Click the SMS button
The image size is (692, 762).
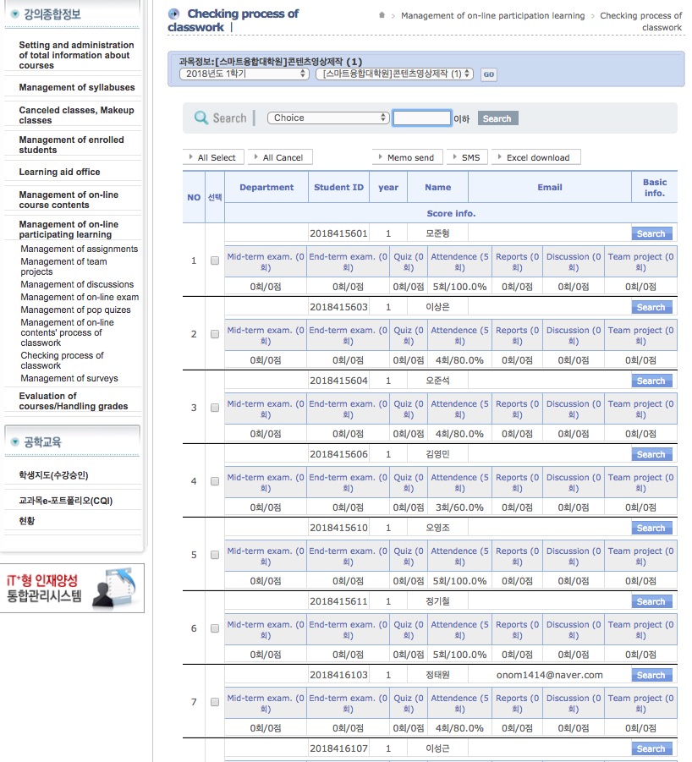(467, 157)
